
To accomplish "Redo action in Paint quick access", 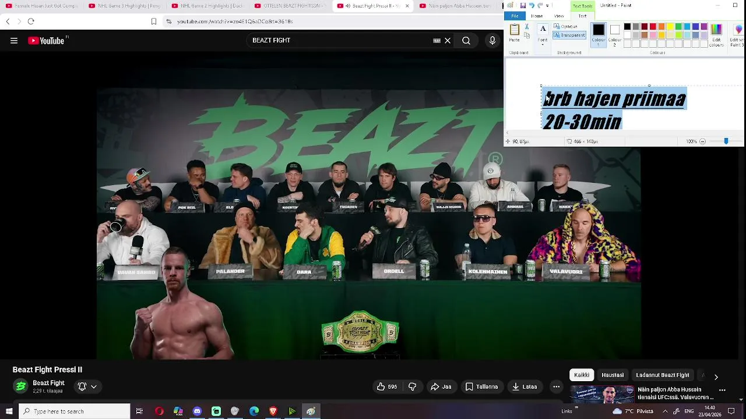I will (x=540, y=5).
